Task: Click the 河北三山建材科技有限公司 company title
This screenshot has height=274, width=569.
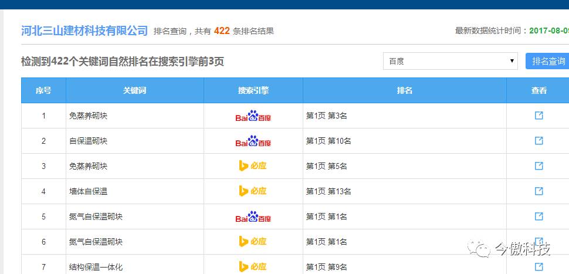Action: coord(84,31)
